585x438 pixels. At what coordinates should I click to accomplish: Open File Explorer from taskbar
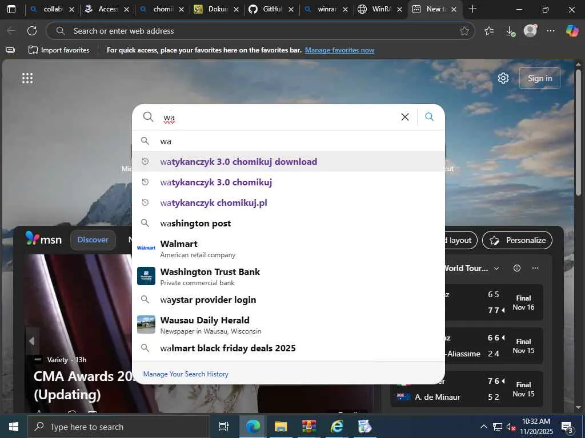pyautogui.click(x=281, y=427)
